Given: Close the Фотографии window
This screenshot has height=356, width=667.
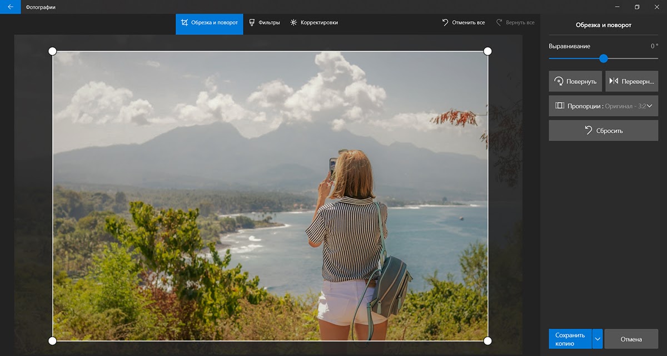Looking at the screenshot, I should coord(657,7).
